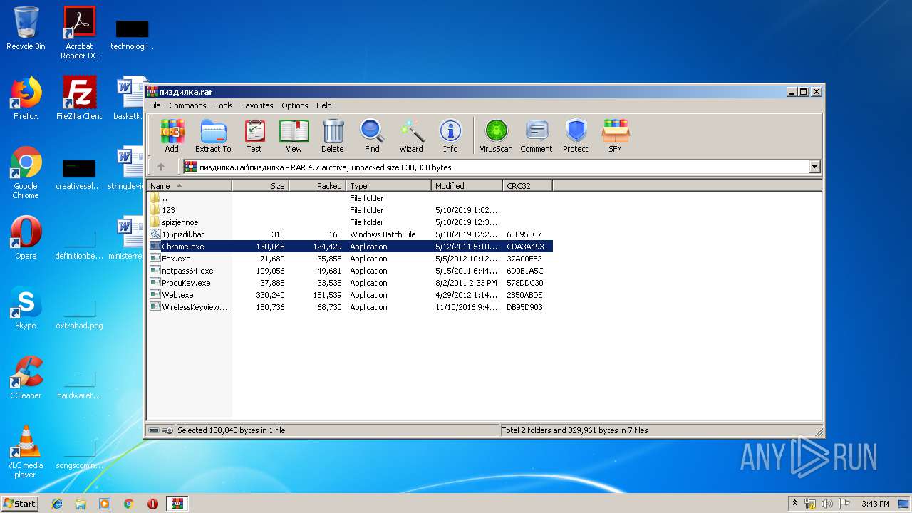
Task: Click WinRAR taskbar button
Action: coord(177,504)
